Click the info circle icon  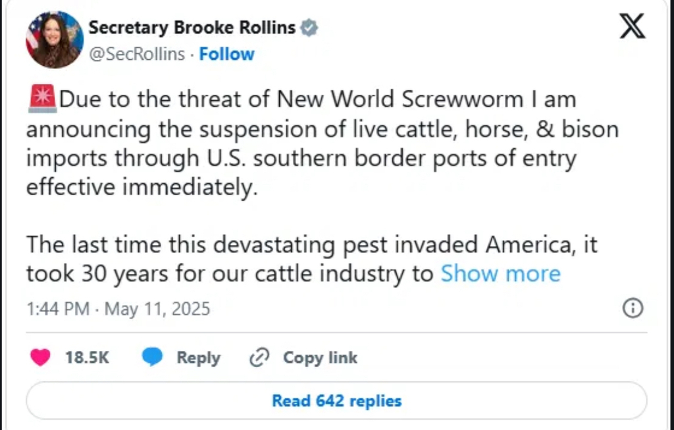pos(632,309)
